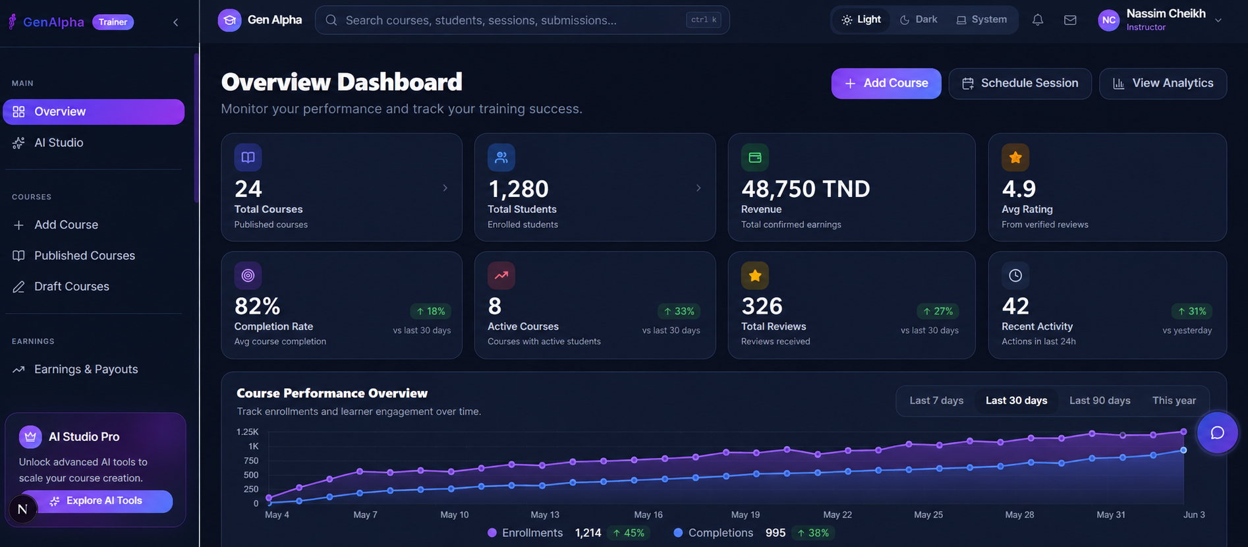
Task: Click the Active Courses trending icon
Action: (501, 275)
